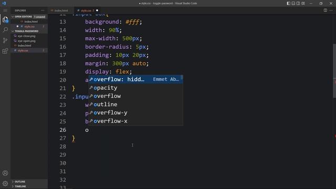Toggle primary side bar layout icon
336x189 pixels.
click(x=288, y=3)
